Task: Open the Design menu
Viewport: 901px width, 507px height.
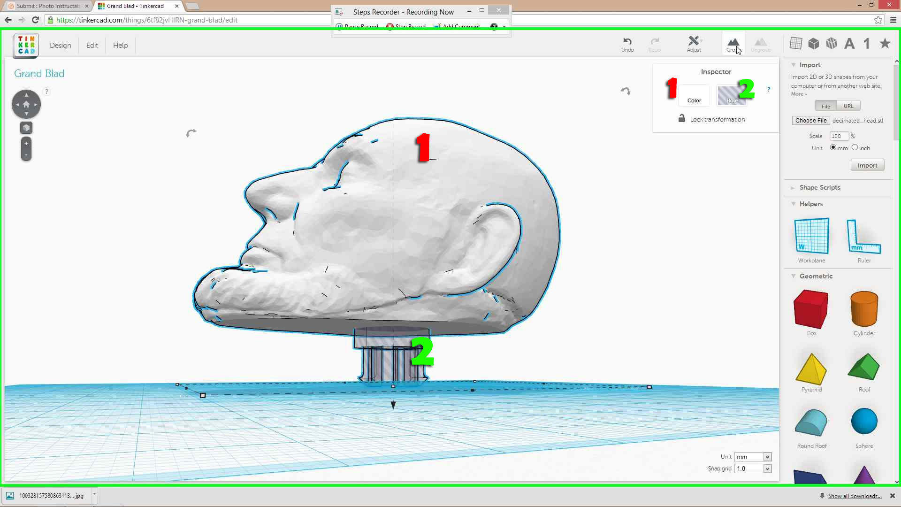Action: tap(61, 46)
